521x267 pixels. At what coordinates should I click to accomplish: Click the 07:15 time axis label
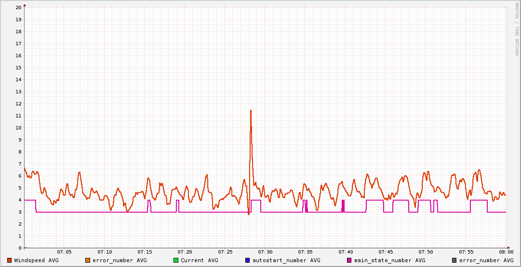[145, 253]
